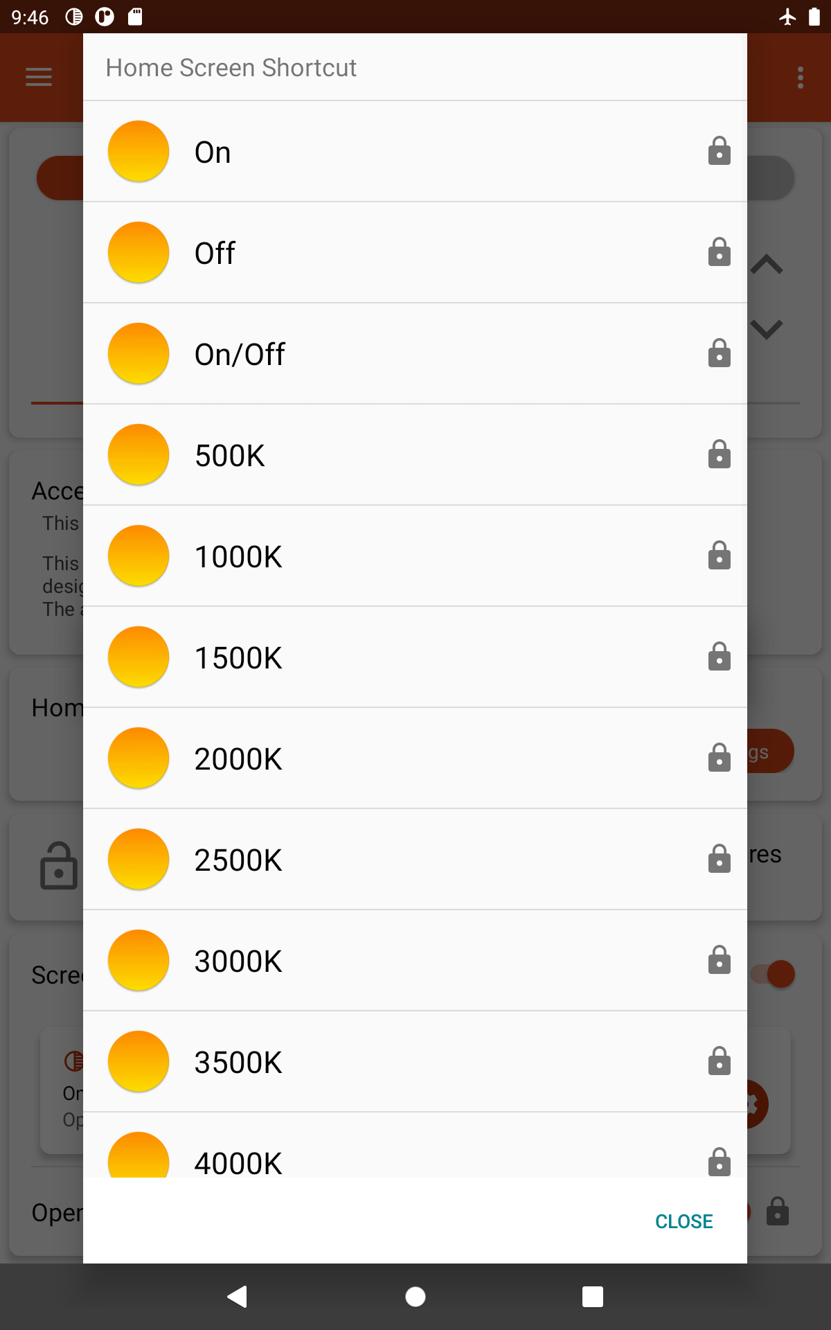Image resolution: width=831 pixels, height=1330 pixels.
Task: Open the three-dot overflow menu
Action: (801, 78)
